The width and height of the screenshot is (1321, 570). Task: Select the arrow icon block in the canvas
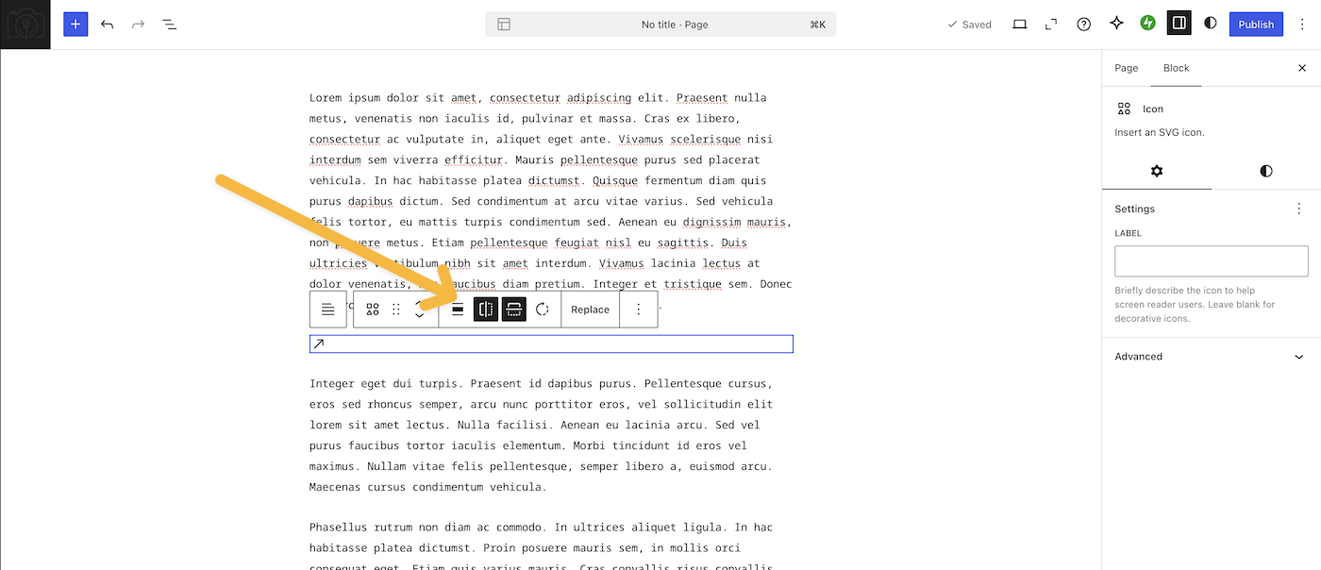pos(551,344)
